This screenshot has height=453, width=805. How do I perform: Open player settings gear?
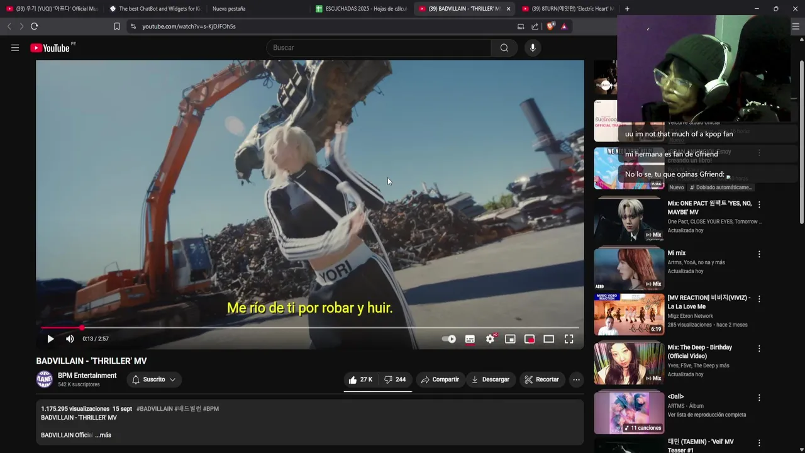(x=490, y=339)
